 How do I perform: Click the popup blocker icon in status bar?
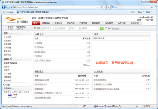[84, 106]
